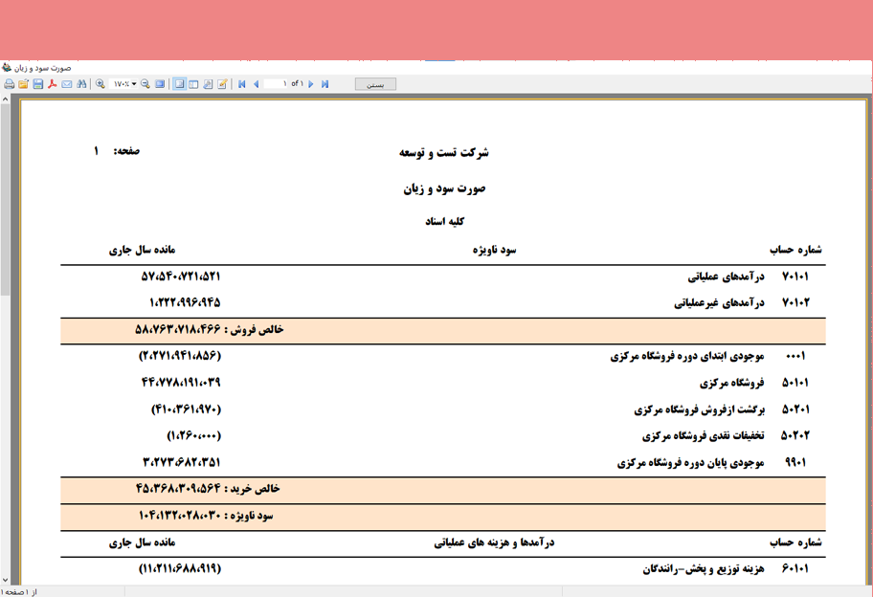Click amount (۱،۲۶۰،۰۰۰)
Image resolution: width=873 pixels, height=597 pixels.
tap(193, 435)
